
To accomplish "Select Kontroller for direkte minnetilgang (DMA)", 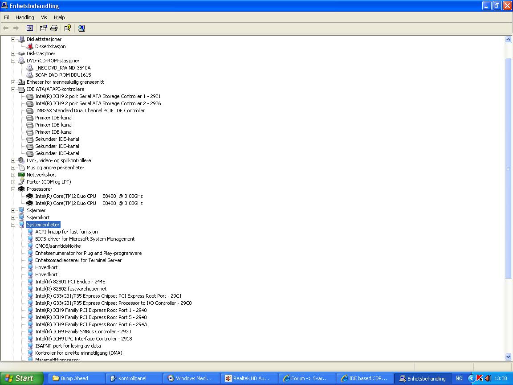I will point(78,353).
